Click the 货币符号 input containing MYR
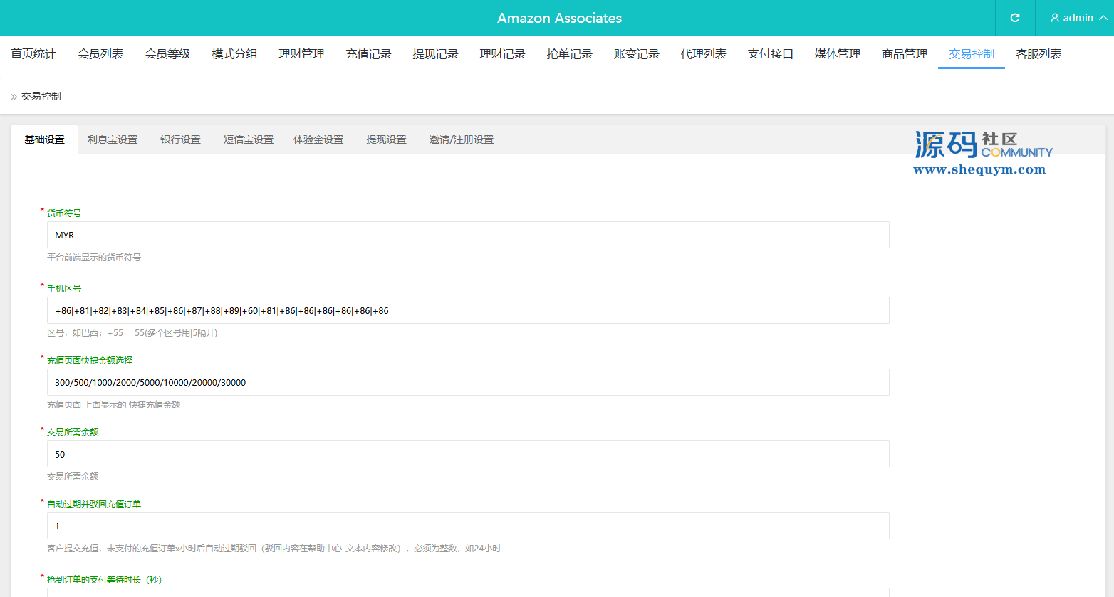 coord(467,235)
